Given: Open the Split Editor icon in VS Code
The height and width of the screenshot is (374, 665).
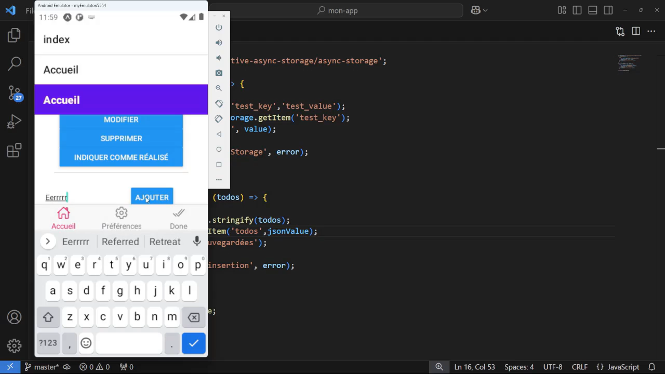Looking at the screenshot, I should 636,31.
